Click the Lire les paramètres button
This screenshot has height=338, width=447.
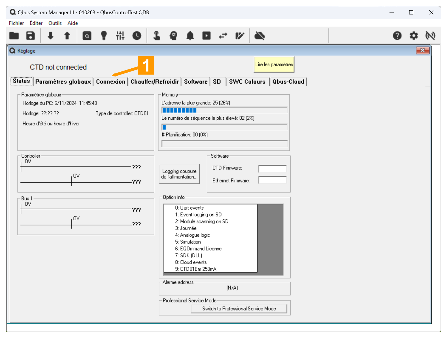tap(274, 65)
